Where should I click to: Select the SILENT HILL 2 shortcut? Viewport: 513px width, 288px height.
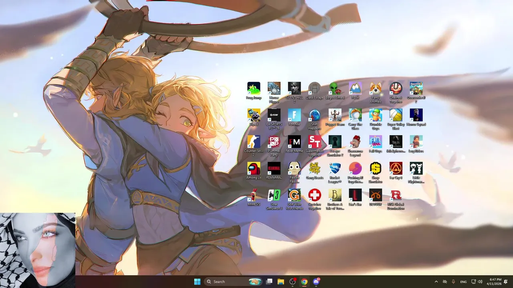point(294,93)
